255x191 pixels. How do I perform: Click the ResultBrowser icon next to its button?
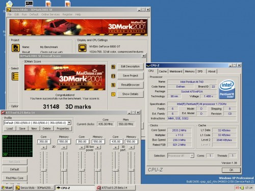click(x=113, y=85)
